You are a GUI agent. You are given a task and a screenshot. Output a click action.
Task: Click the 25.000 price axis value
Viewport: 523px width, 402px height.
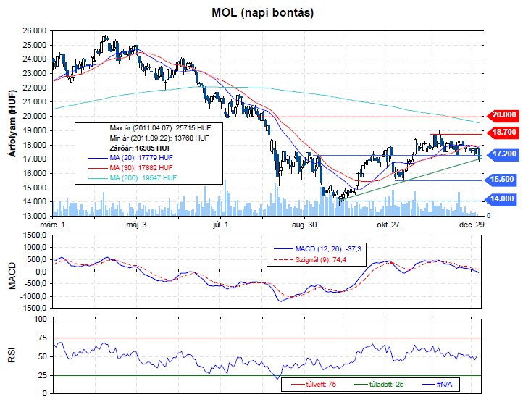35,45
